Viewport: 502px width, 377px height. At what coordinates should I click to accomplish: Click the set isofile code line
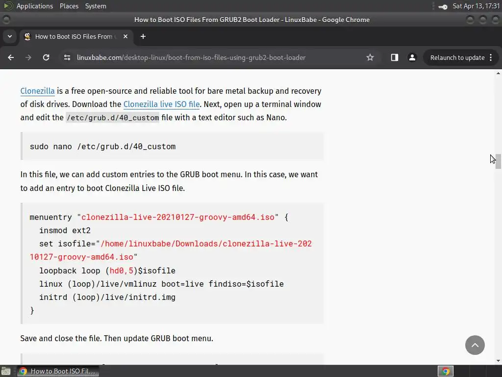pos(171,250)
